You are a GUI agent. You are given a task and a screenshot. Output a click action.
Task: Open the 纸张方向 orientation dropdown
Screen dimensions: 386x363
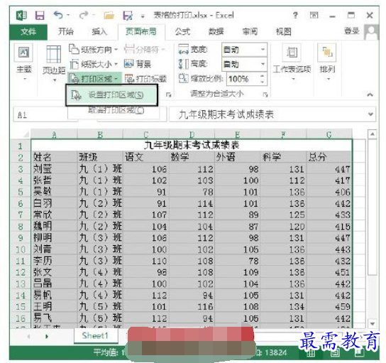click(x=94, y=50)
